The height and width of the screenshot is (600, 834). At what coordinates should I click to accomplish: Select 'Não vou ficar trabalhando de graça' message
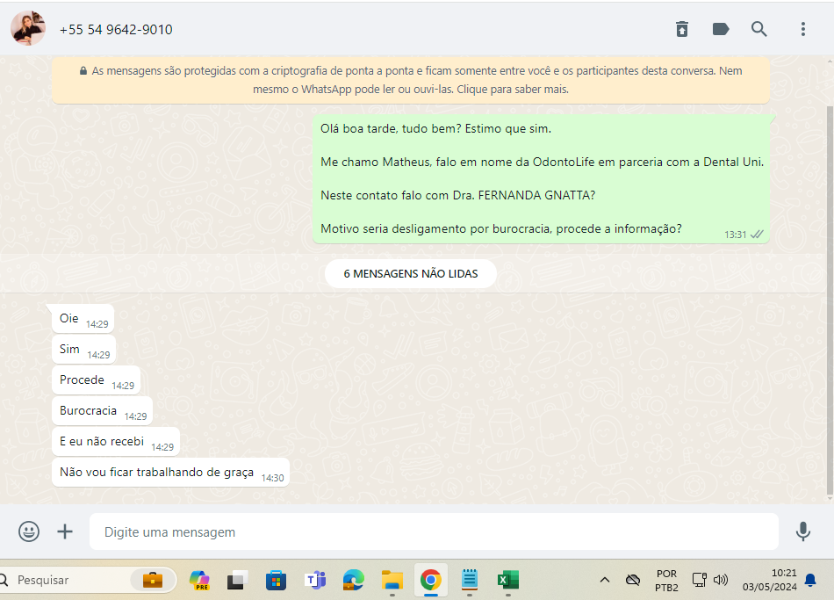(x=170, y=473)
